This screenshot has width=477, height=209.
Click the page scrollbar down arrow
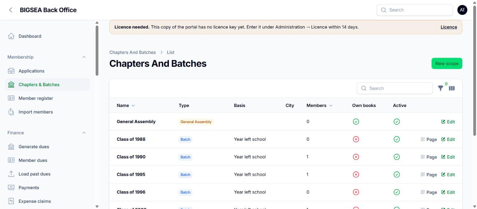pos(475,207)
